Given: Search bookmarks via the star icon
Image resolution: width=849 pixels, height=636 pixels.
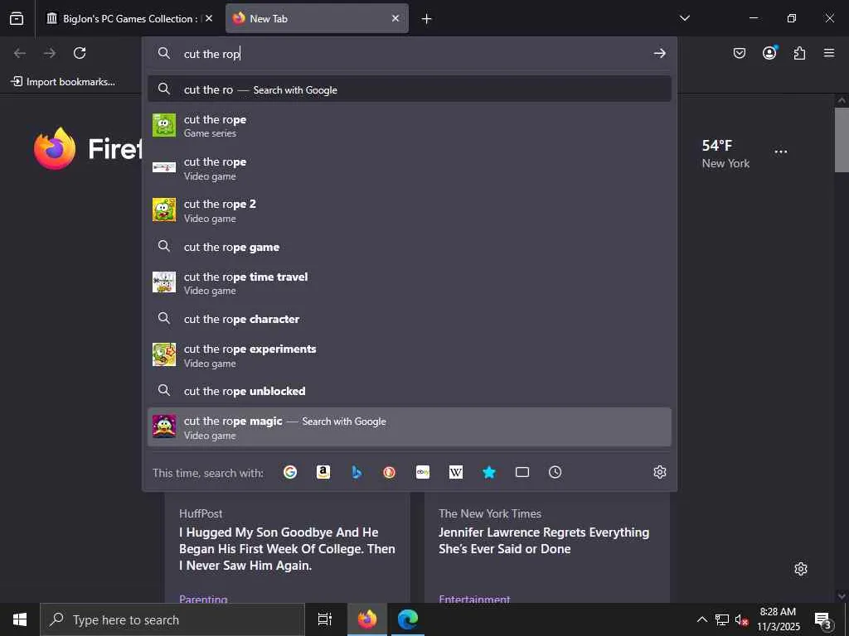Looking at the screenshot, I should click(x=489, y=472).
